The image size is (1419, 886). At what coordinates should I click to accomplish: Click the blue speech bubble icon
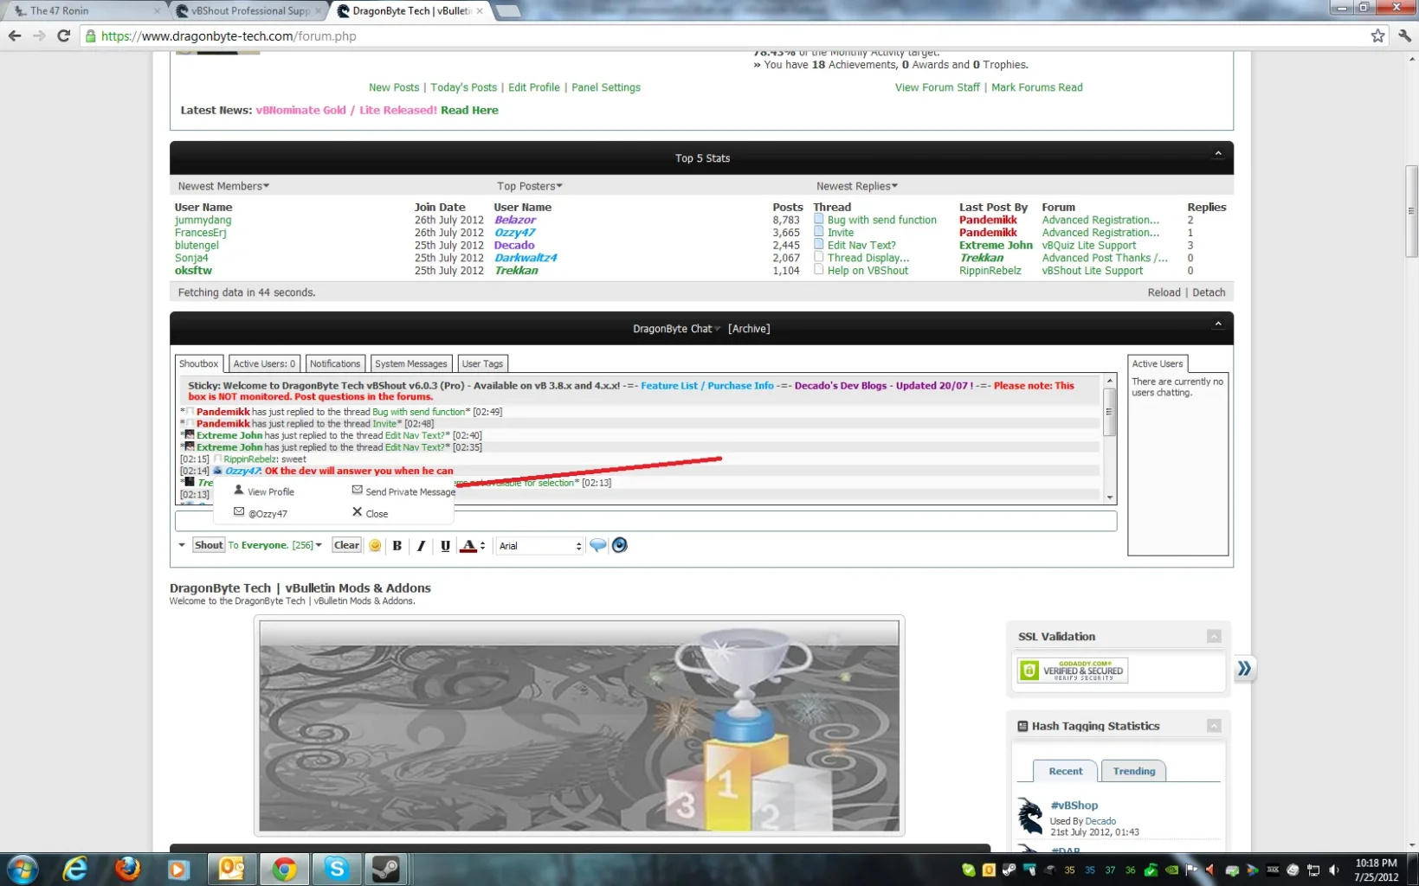tap(597, 545)
